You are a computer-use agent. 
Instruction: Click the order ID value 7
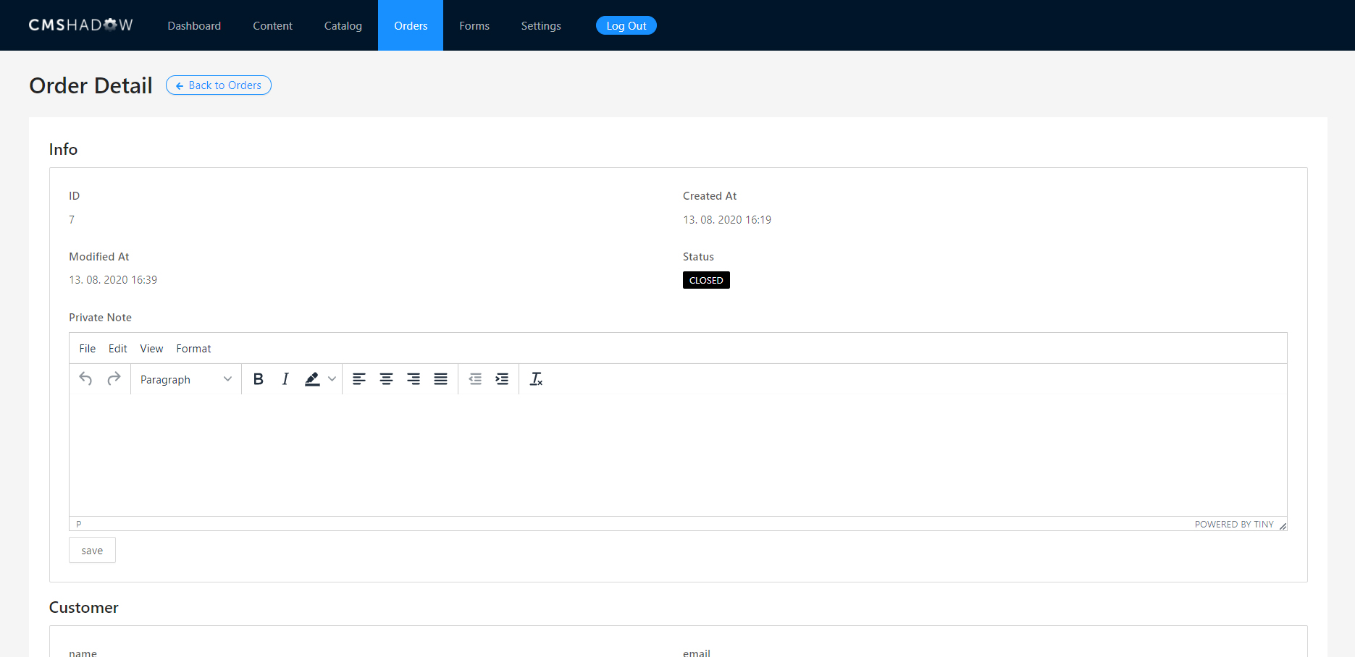[72, 220]
